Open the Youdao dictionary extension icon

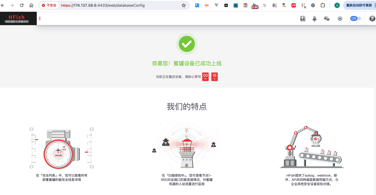click(x=293, y=5)
